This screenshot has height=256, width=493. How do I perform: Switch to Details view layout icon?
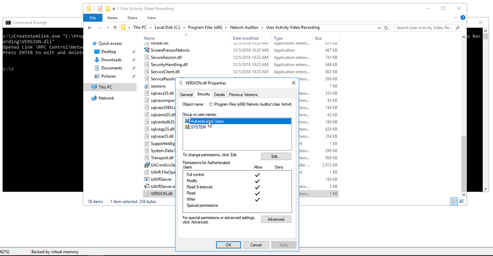pyautogui.click(x=454, y=202)
